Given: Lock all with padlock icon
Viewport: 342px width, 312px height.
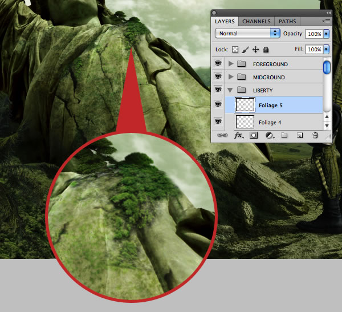Looking at the screenshot, I should click(266, 50).
